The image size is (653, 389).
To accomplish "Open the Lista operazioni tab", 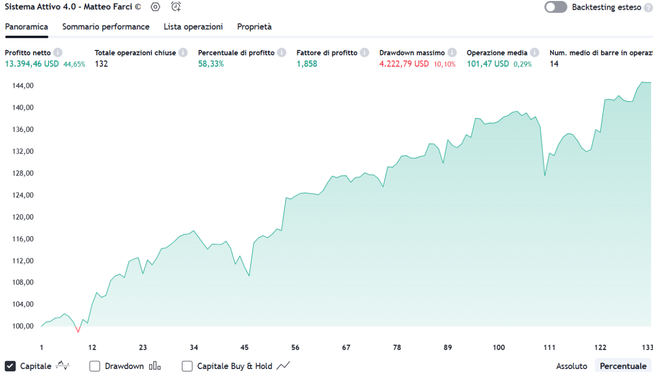I will point(193,27).
